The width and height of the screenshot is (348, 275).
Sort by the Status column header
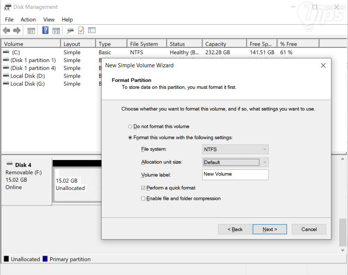tap(185, 44)
